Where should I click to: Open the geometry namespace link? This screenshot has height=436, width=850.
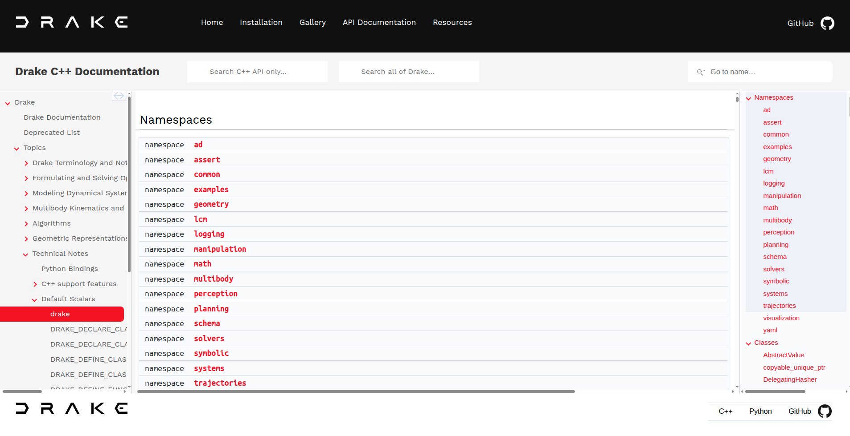click(x=211, y=204)
